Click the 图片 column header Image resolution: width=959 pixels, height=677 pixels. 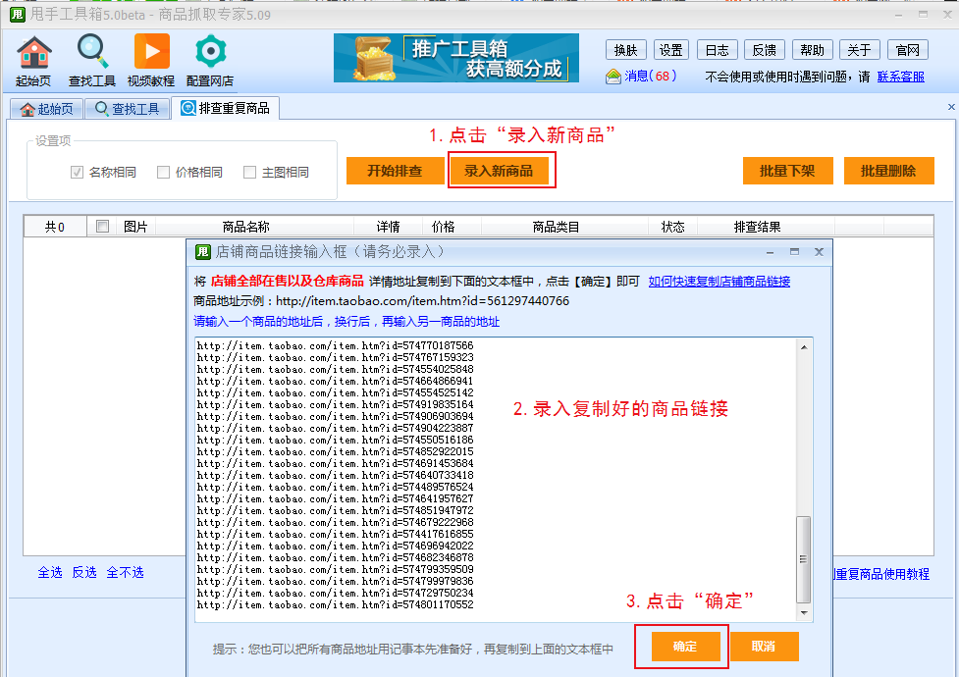135,227
